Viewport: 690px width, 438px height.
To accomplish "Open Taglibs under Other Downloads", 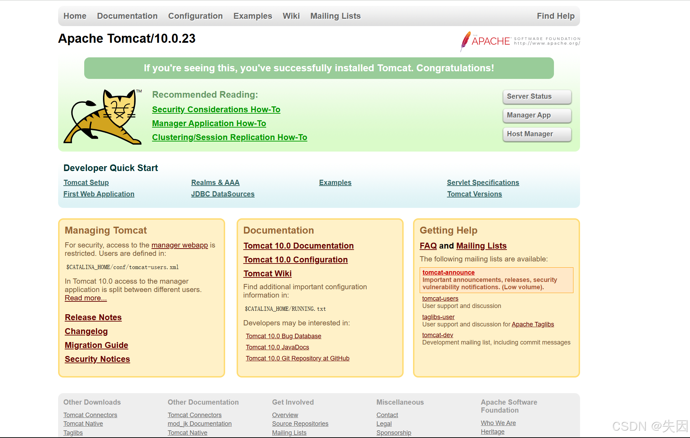I will pos(73,433).
